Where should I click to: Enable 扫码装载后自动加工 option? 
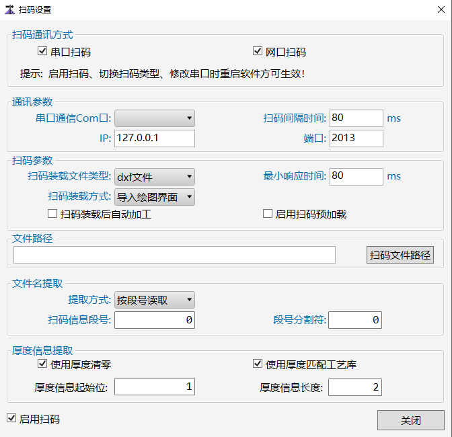52,214
